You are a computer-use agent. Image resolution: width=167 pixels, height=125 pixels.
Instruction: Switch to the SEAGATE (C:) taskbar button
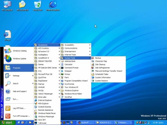[x=104, y=123]
